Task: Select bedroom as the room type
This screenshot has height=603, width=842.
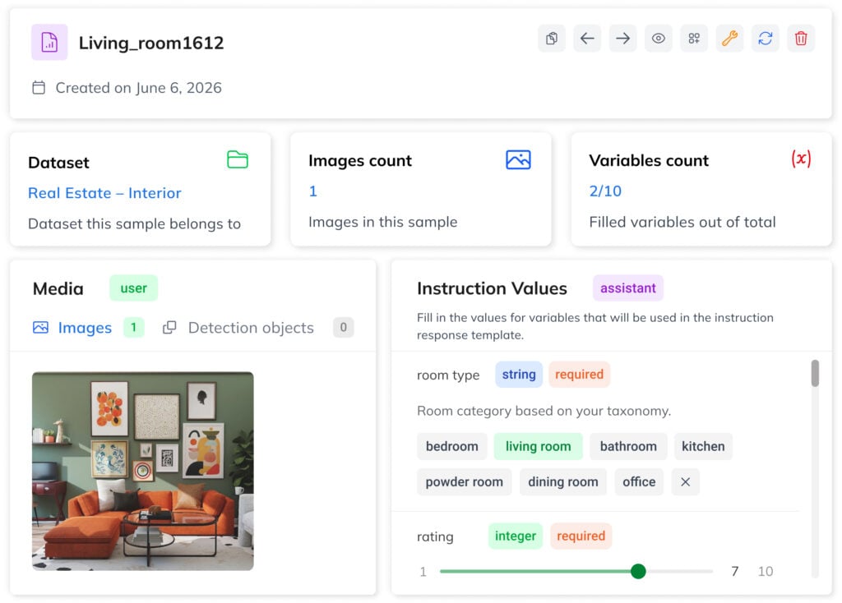Action: pyautogui.click(x=451, y=446)
